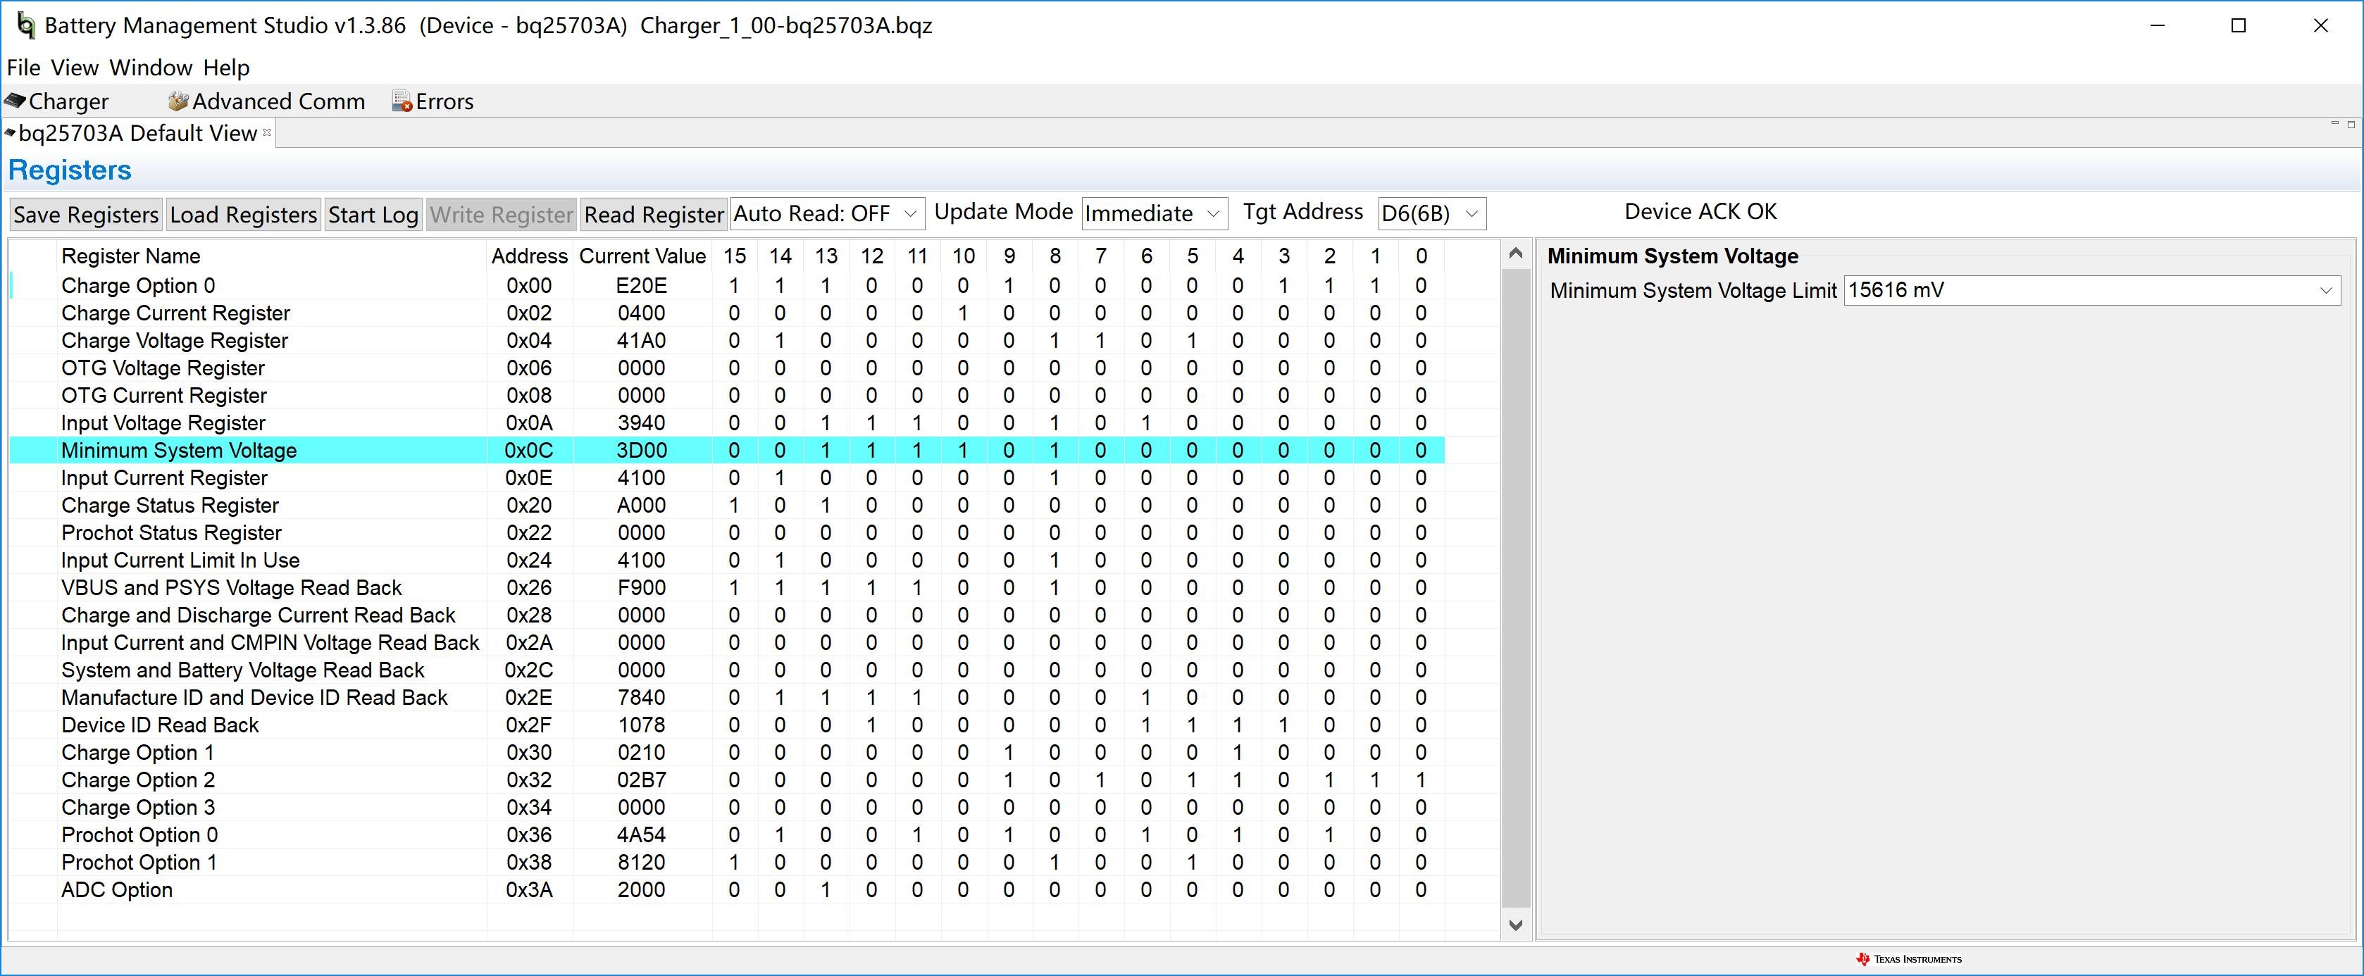This screenshot has width=2364, height=976.
Task: Click Load Registers button
Action: [x=243, y=215]
